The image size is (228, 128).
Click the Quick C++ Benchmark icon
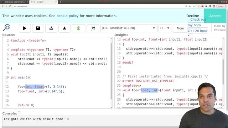93,28
